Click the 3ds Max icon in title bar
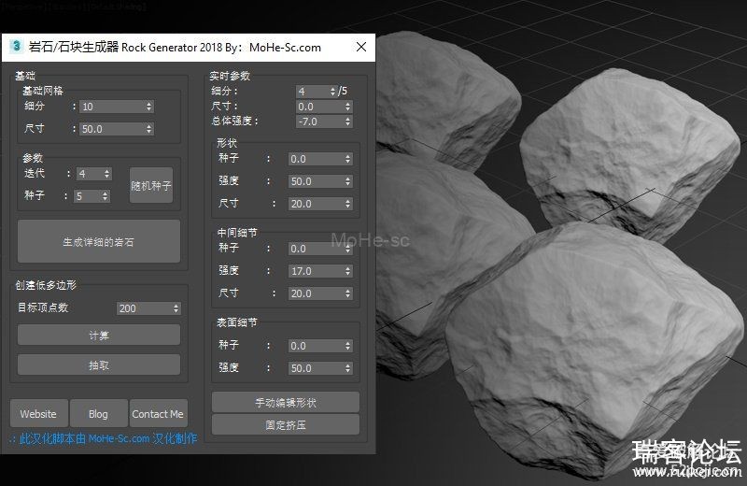This screenshot has width=747, height=486. (16, 47)
